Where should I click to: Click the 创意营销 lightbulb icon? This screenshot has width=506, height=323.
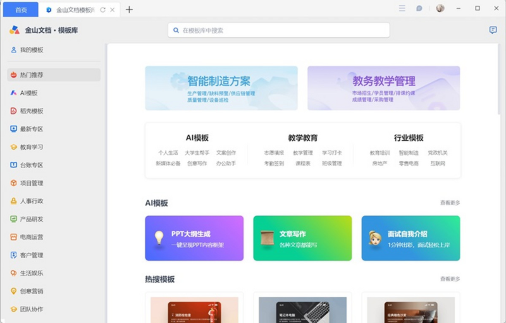(x=13, y=291)
